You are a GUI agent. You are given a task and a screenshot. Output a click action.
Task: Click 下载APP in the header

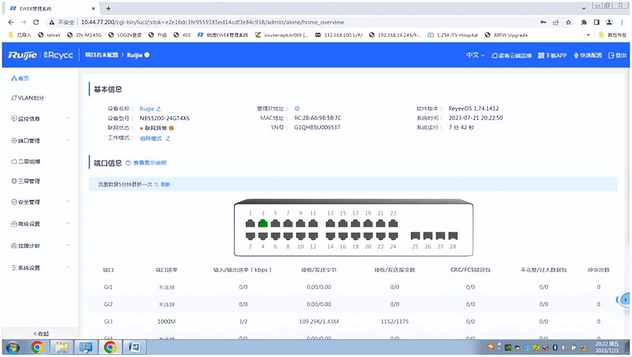pyautogui.click(x=552, y=55)
